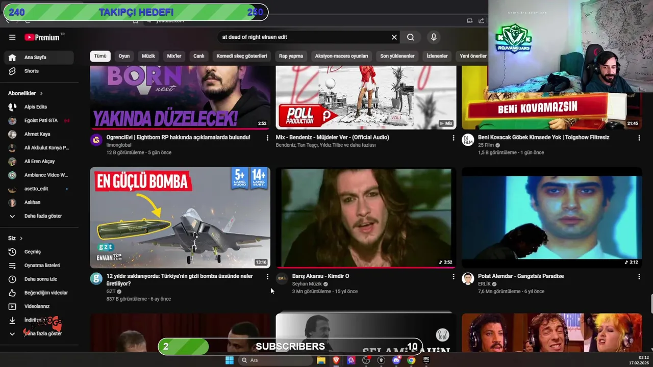This screenshot has height=367, width=653.
Task: Select the Oyun filter chip
Action: [x=124, y=56]
